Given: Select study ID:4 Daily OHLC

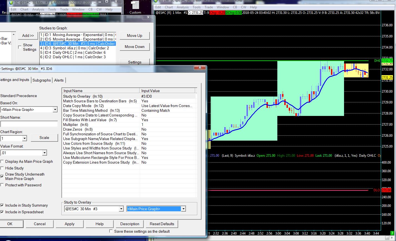Looking at the screenshot, I should tap(78, 52).
